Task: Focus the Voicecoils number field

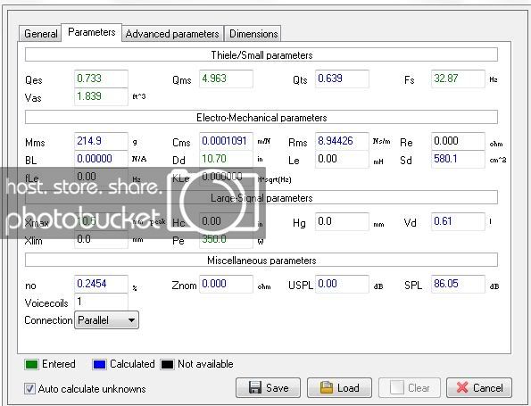Action: pos(101,302)
